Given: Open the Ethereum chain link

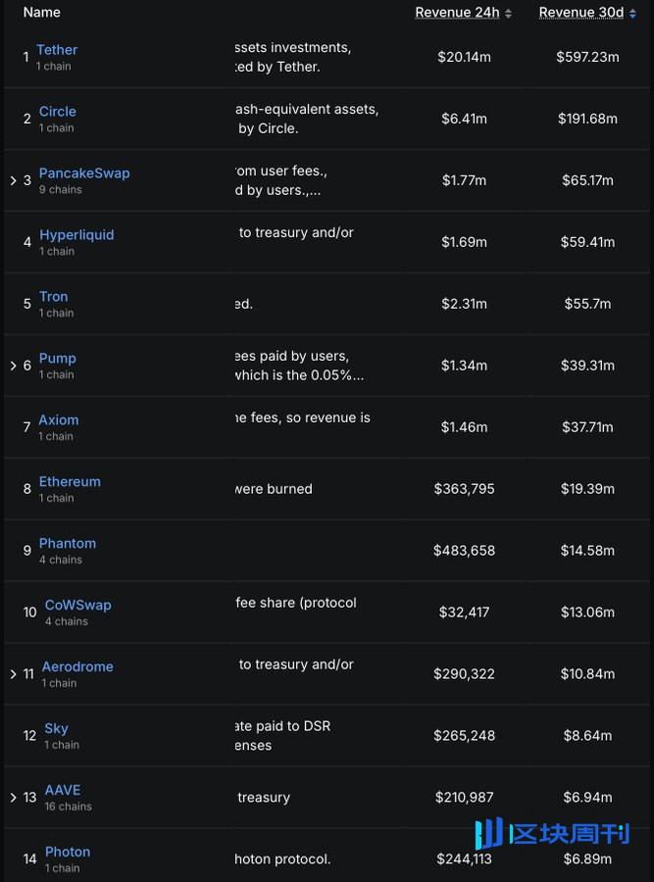Looking at the screenshot, I should click(x=70, y=482).
